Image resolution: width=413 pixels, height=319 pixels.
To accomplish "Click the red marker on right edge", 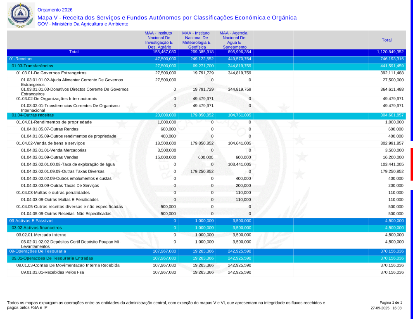I will tap(411, 164).
